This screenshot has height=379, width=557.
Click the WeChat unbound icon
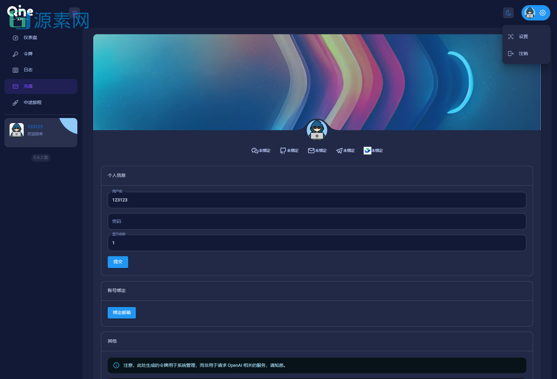click(255, 151)
